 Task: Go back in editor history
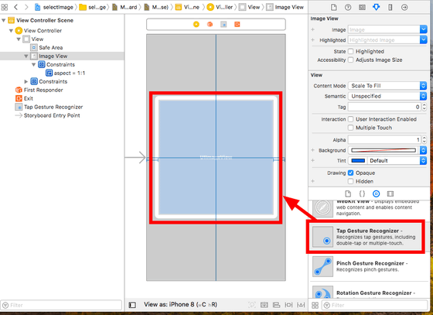15,7
